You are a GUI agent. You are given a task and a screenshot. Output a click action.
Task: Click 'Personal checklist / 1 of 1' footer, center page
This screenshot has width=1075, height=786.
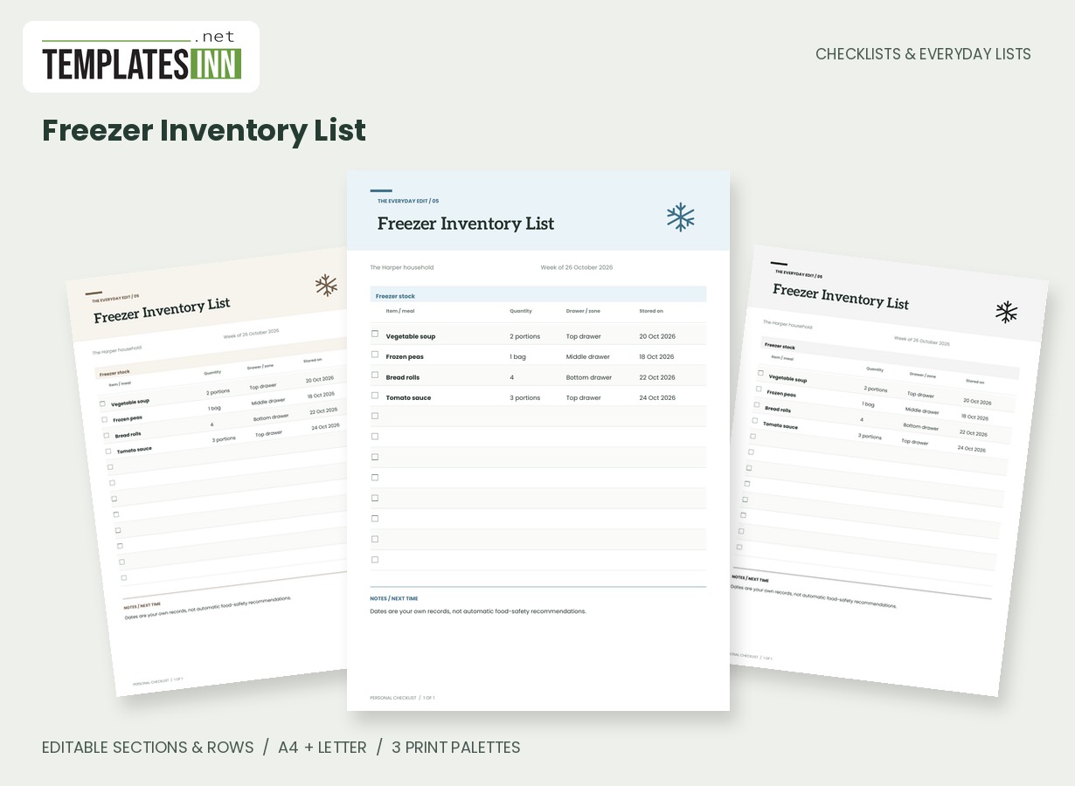(x=402, y=698)
